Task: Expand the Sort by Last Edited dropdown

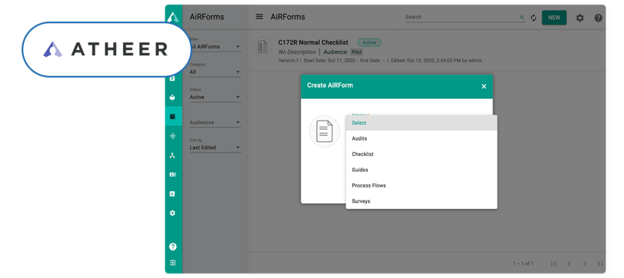Action: click(215, 148)
